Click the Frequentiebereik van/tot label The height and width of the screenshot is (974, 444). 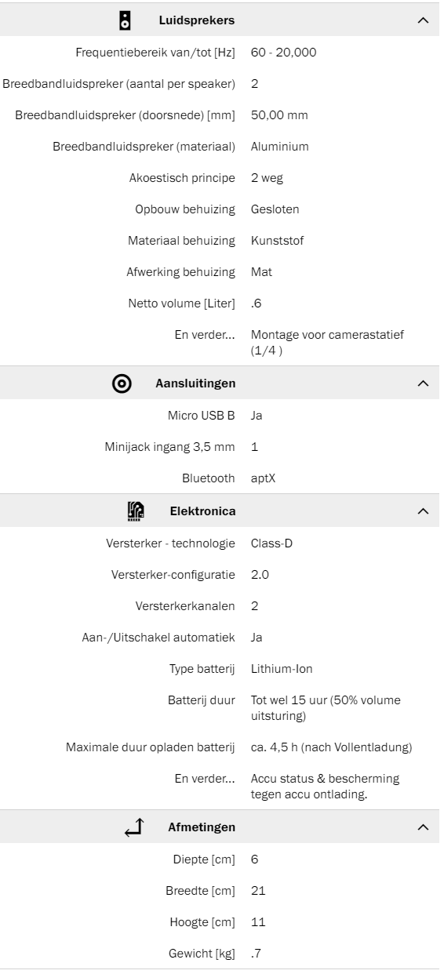pos(156,53)
